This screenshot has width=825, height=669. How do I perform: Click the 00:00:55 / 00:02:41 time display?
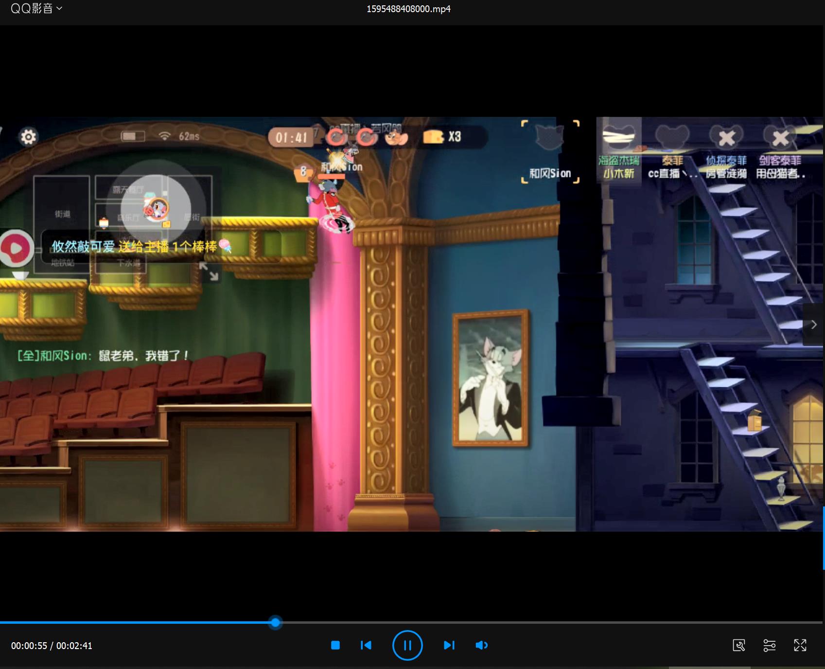[x=52, y=646]
